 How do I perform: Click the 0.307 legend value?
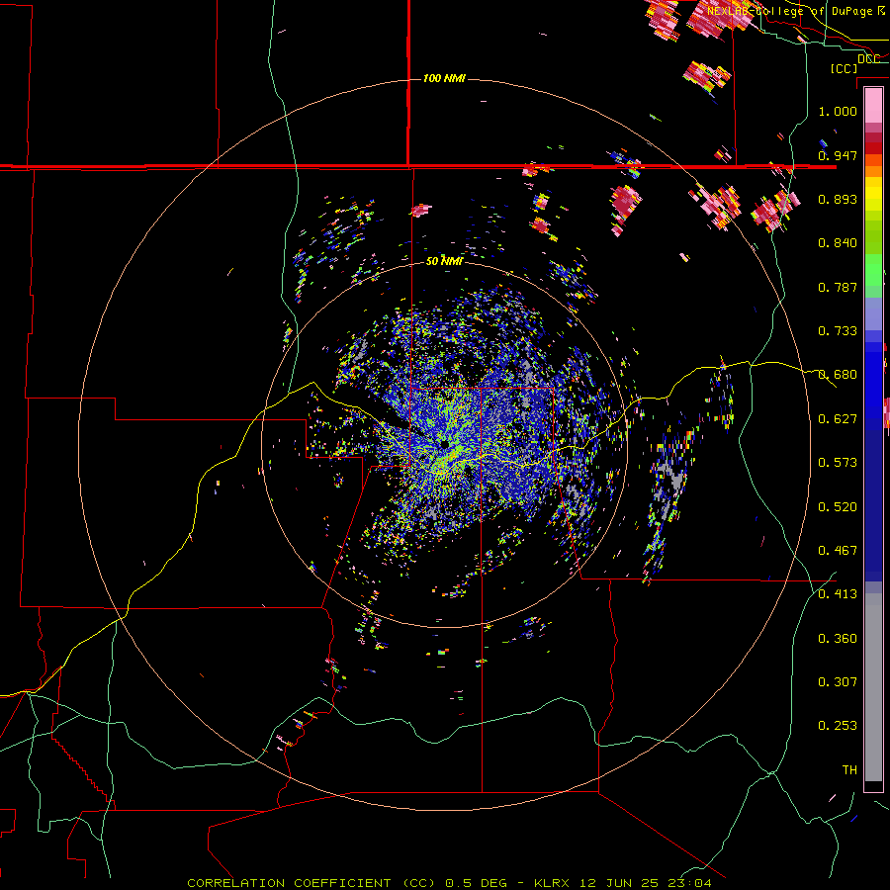pos(838,682)
